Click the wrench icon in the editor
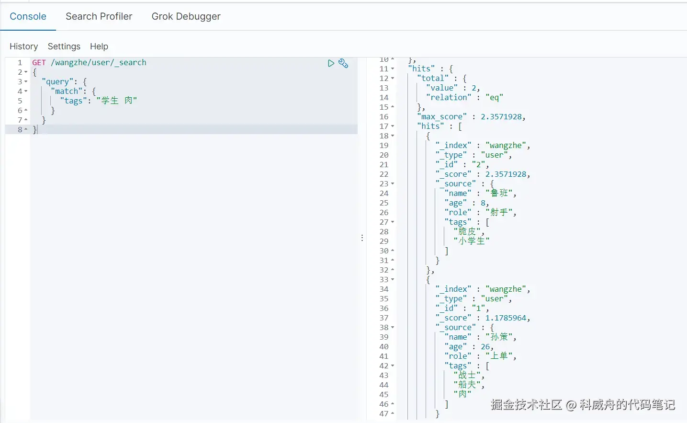Viewport: 687px width, 423px height. coord(343,63)
